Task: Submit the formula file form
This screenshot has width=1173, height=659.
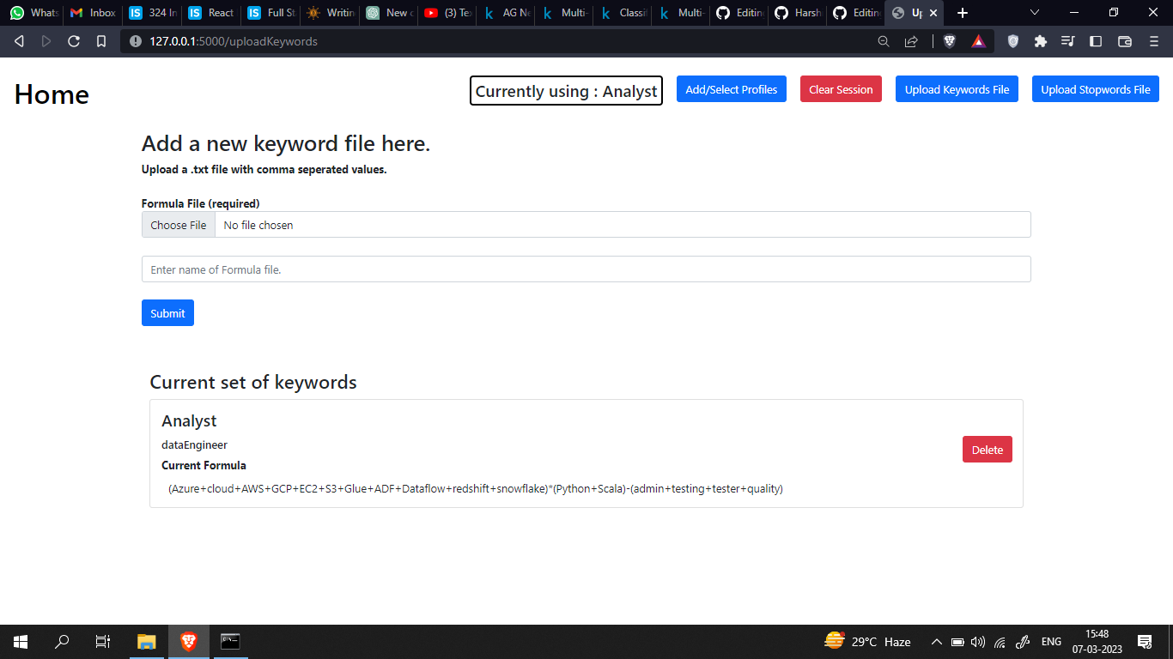Action: point(167,312)
